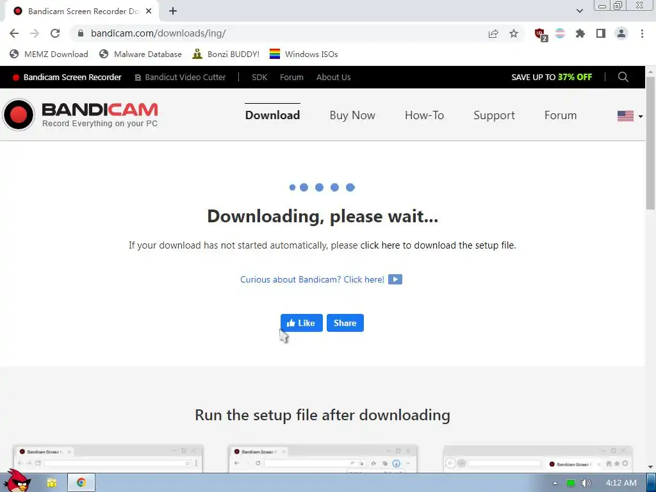The width and height of the screenshot is (656, 492).
Task: Click the scrollbar down arrow
Action: pos(651,467)
